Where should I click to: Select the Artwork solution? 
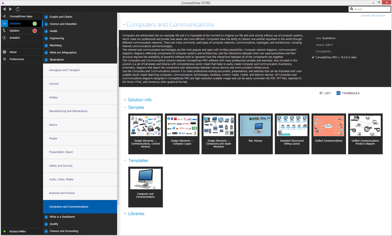(x=80, y=84)
